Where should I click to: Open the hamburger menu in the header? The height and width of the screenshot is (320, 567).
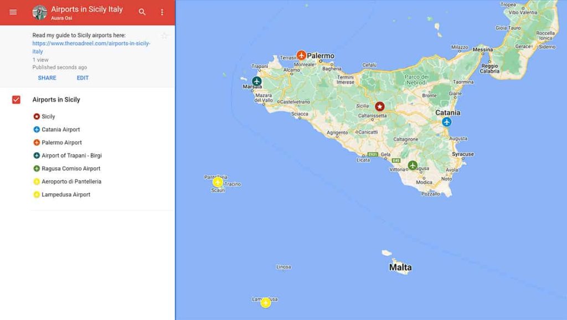[x=13, y=12]
